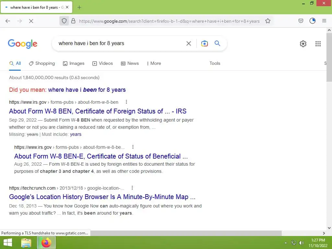Click the 'About 1,840,000,000 results' text

click(54, 77)
